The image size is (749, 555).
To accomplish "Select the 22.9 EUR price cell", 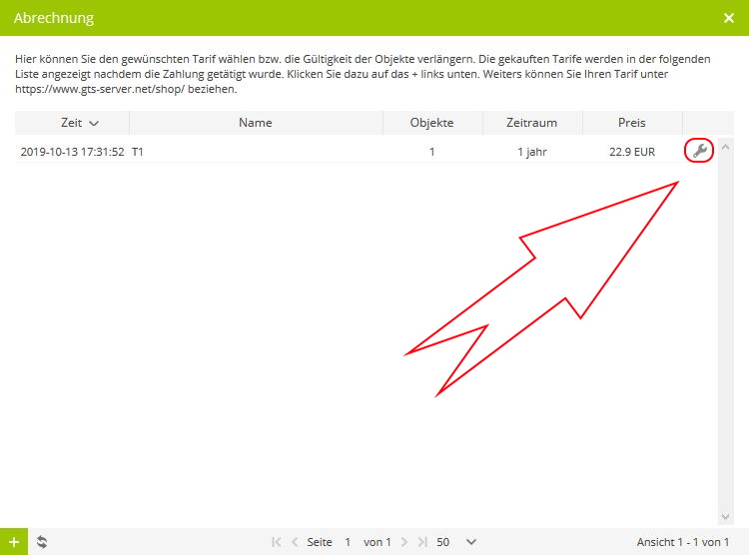I will 631,152.
